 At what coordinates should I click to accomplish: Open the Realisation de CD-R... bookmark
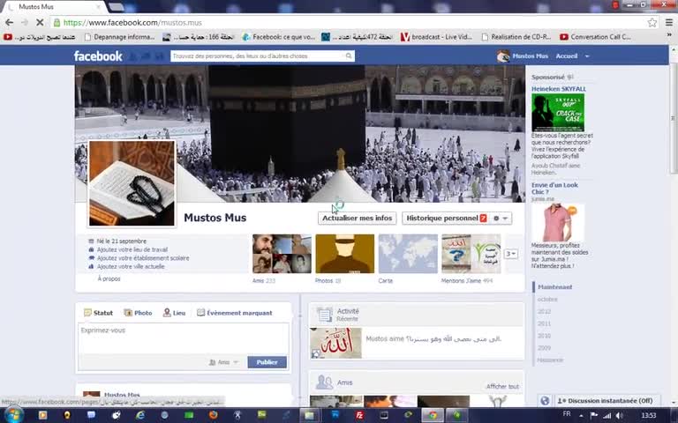pyautogui.click(x=516, y=37)
